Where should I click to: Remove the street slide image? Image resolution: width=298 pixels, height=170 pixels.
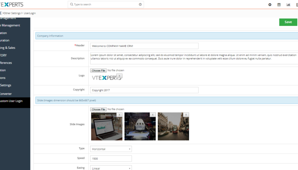[186, 115]
